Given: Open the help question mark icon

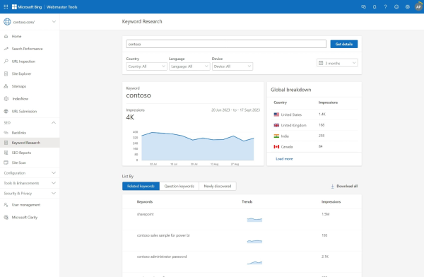Looking at the screenshot, I should click(x=385, y=7).
